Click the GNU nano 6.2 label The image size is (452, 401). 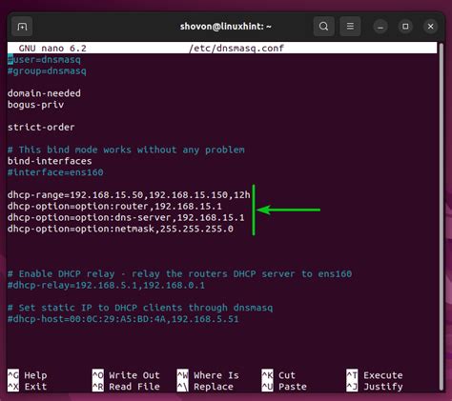[52, 49]
